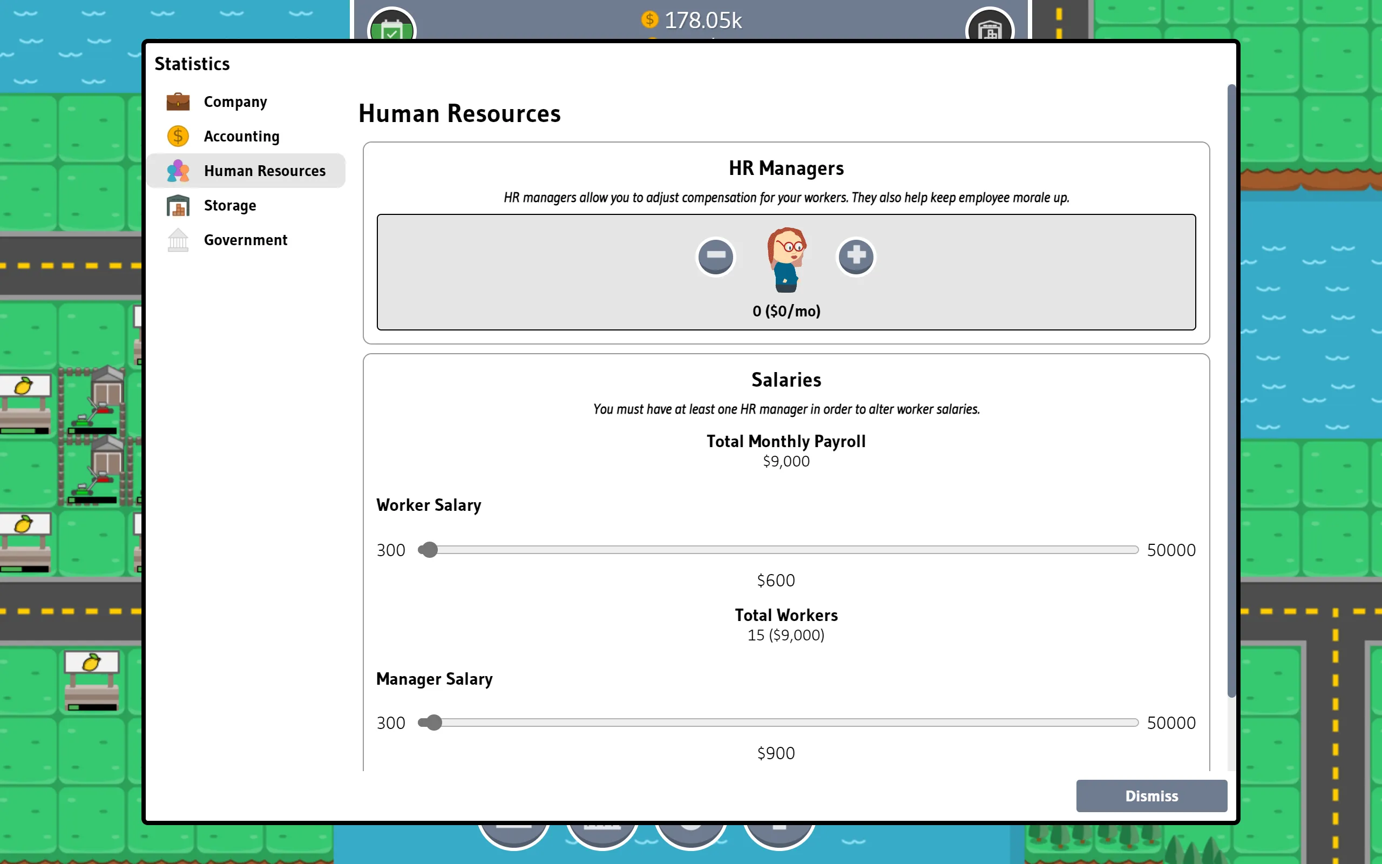Select the Company menu item
1382x864 pixels.
[x=235, y=100]
